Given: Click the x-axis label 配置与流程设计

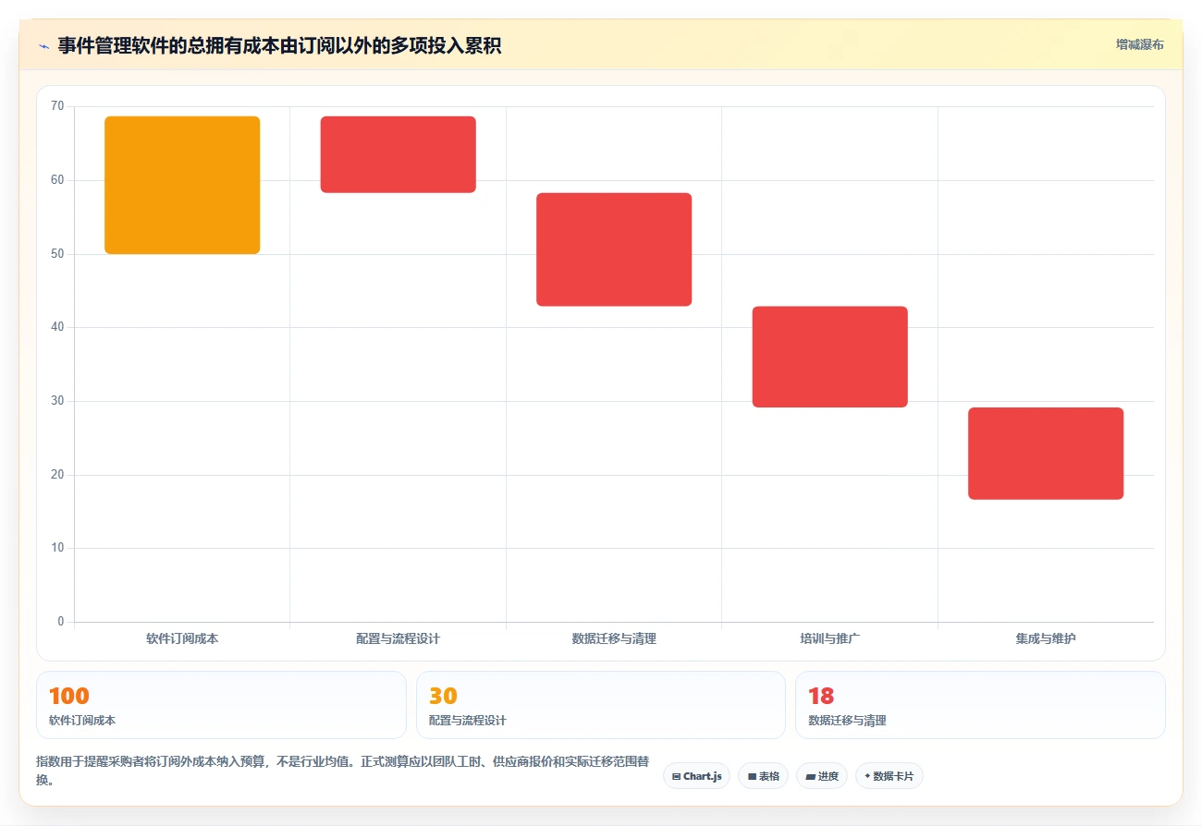Looking at the screenshot, I should [399, 638].
